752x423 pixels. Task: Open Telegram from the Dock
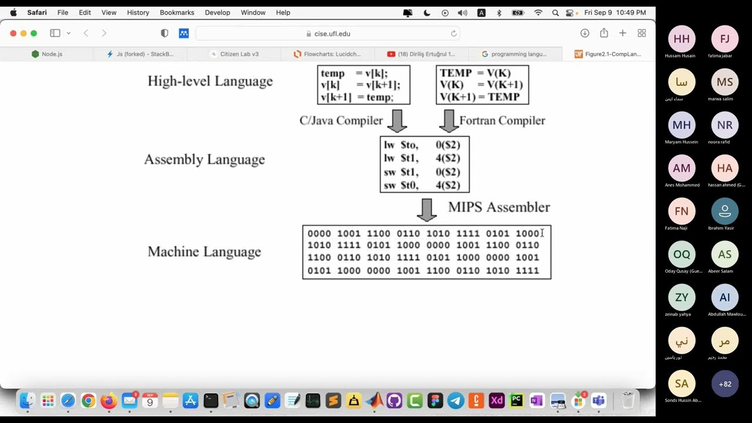point(456,401)
